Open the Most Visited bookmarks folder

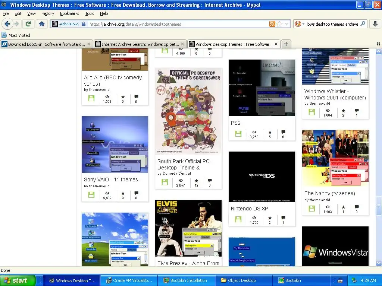[x=16, y=35]
